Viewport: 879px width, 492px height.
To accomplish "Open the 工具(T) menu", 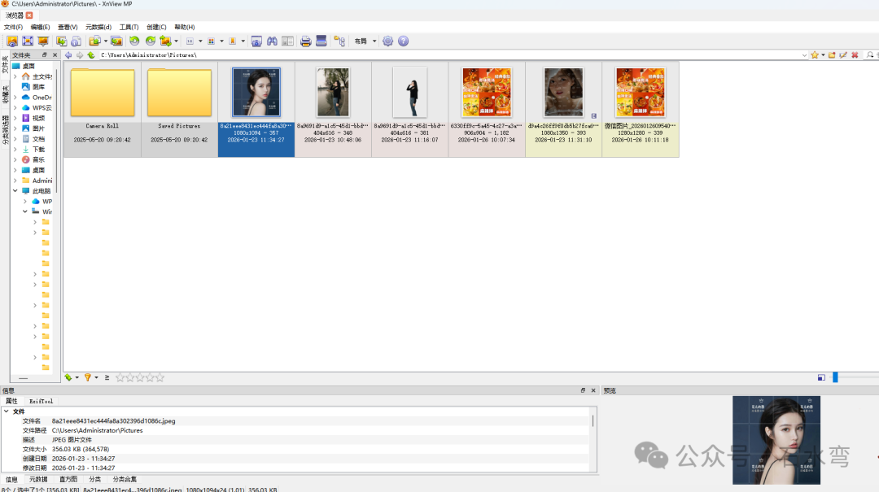I will click(129, 27).
